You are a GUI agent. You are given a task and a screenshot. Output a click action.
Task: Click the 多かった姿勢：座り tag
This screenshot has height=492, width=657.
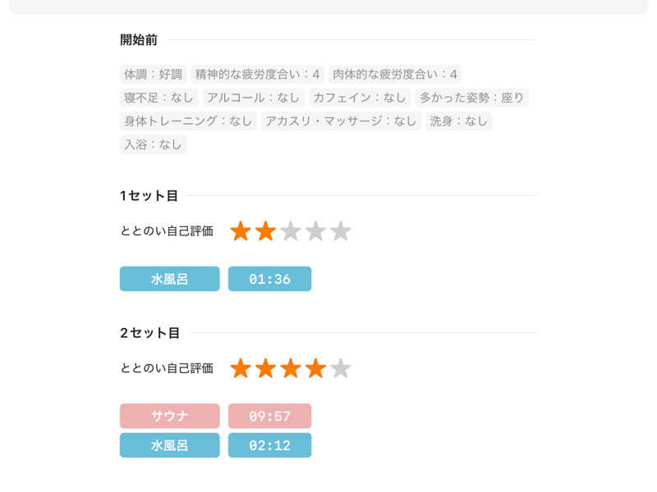coord(471,98)
